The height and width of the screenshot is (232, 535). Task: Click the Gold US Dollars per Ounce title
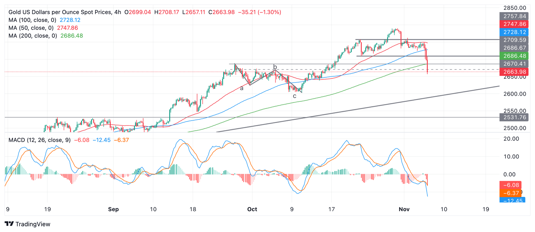pos(59,12)
